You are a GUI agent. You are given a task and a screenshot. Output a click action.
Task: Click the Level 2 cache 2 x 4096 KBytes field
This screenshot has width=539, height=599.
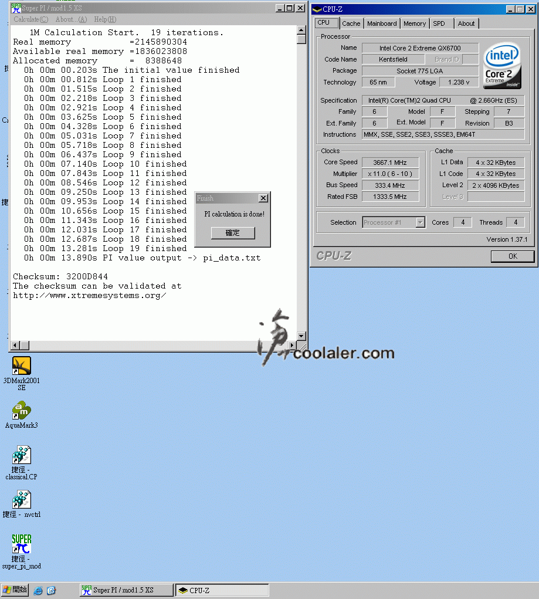pos(496,185)
